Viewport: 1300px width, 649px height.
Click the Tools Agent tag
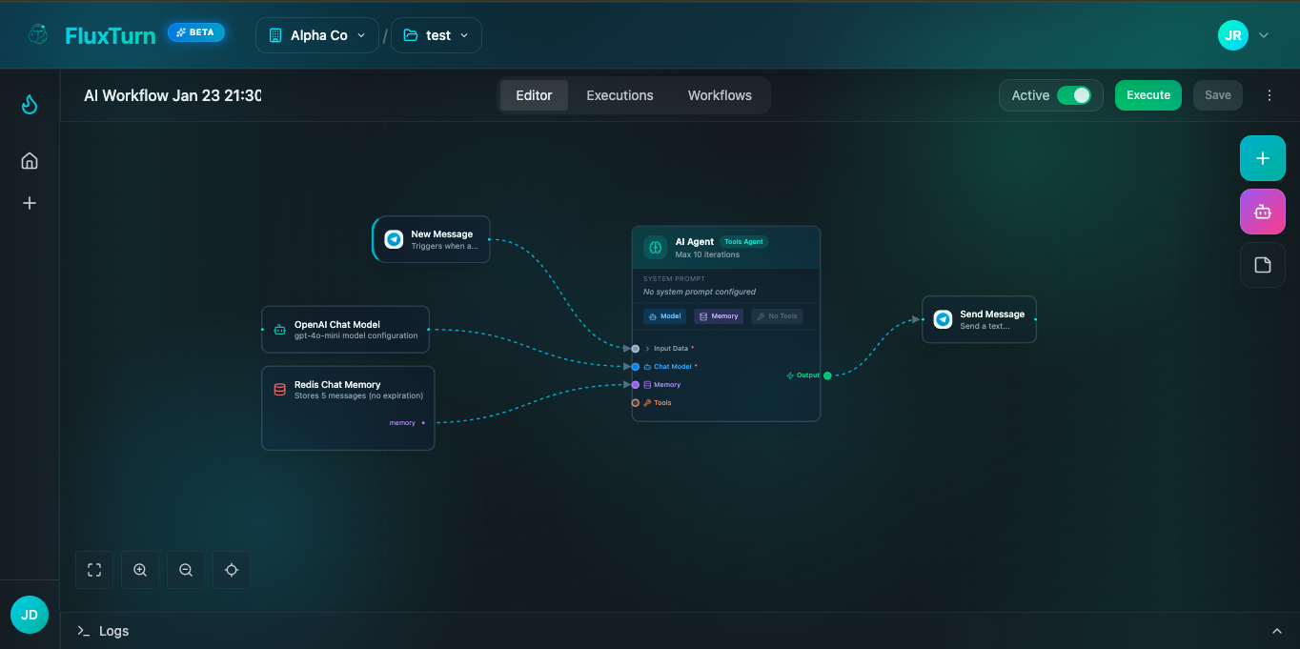(744, 242)
